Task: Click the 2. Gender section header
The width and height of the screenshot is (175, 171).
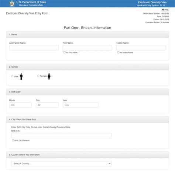Action: click(x=87, y=67)
